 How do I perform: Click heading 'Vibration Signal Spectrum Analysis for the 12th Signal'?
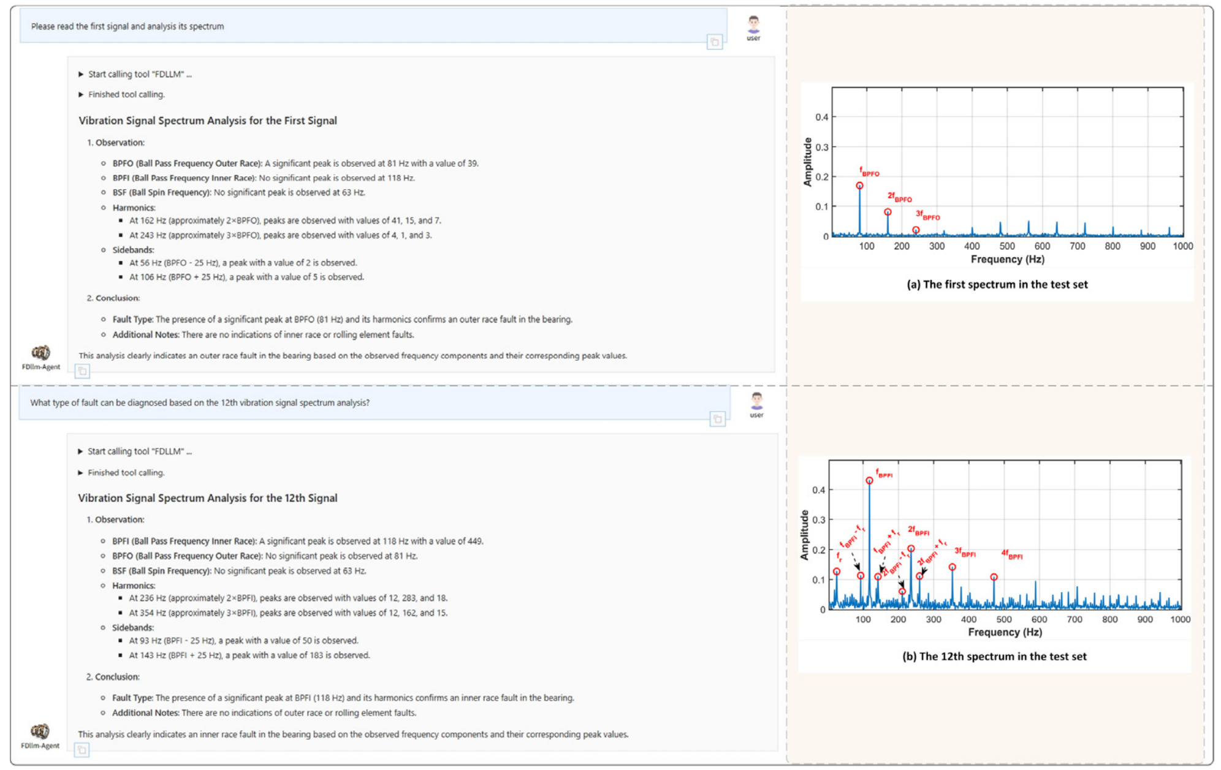click(207, 498)
